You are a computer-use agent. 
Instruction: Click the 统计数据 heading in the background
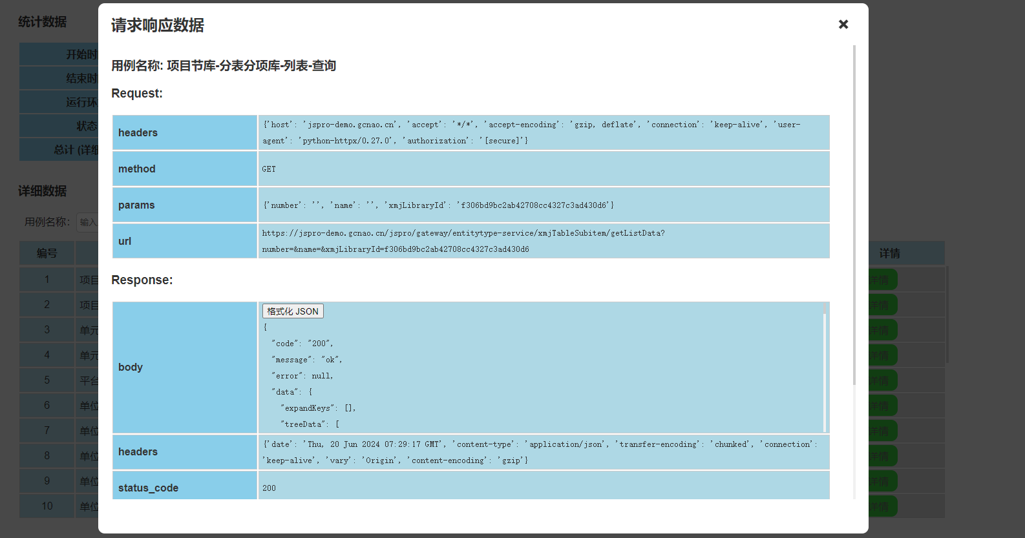pos(42,22)
